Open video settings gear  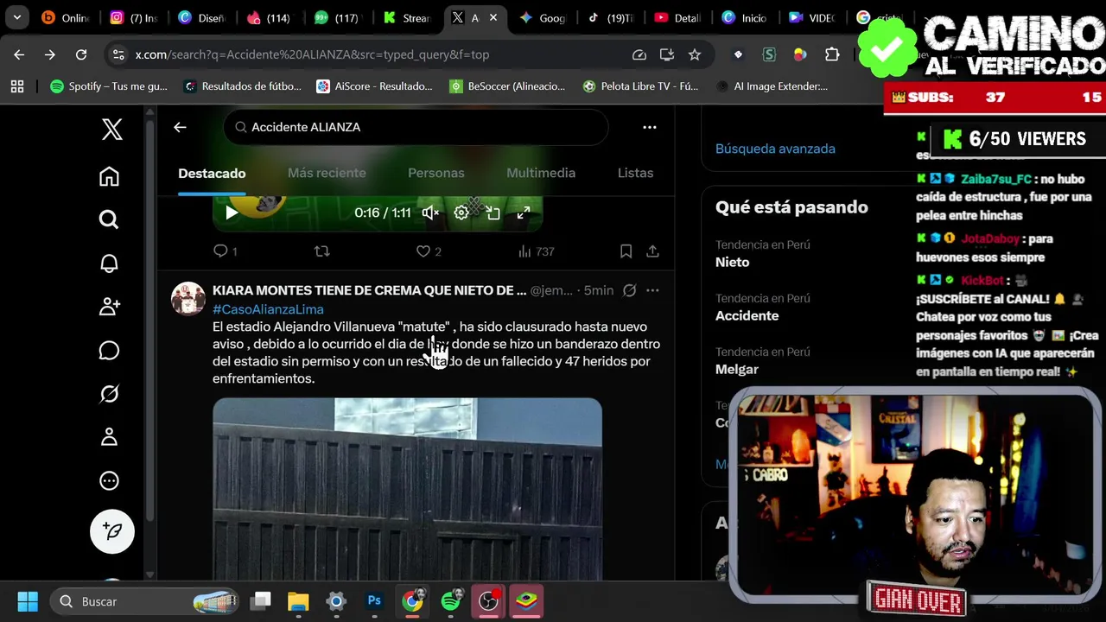461,213
